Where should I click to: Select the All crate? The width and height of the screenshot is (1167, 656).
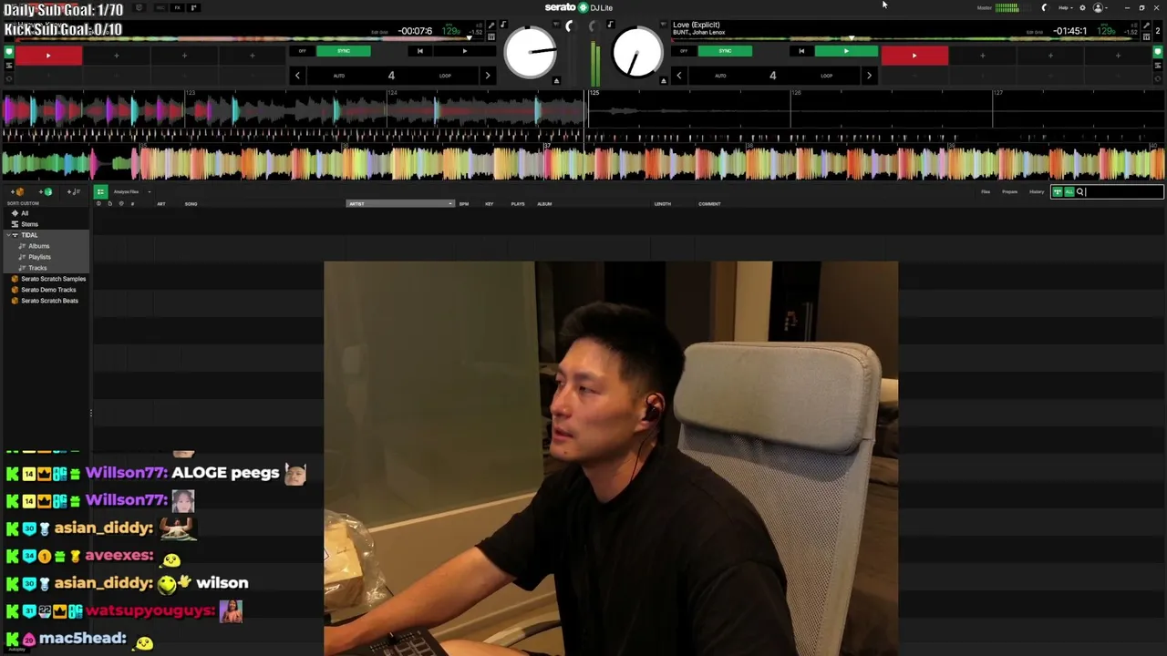click(x=25, y=213)
